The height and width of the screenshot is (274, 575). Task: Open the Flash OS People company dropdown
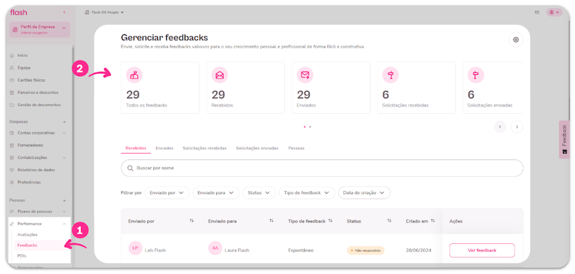tap(105, 13)
